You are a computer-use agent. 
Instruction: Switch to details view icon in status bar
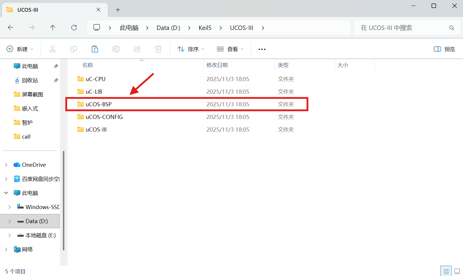(446, 271)
